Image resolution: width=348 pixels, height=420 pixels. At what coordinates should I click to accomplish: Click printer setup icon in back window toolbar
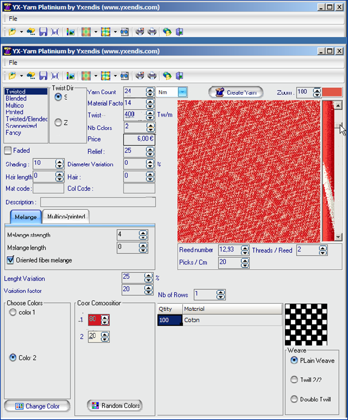coord(140,32)
